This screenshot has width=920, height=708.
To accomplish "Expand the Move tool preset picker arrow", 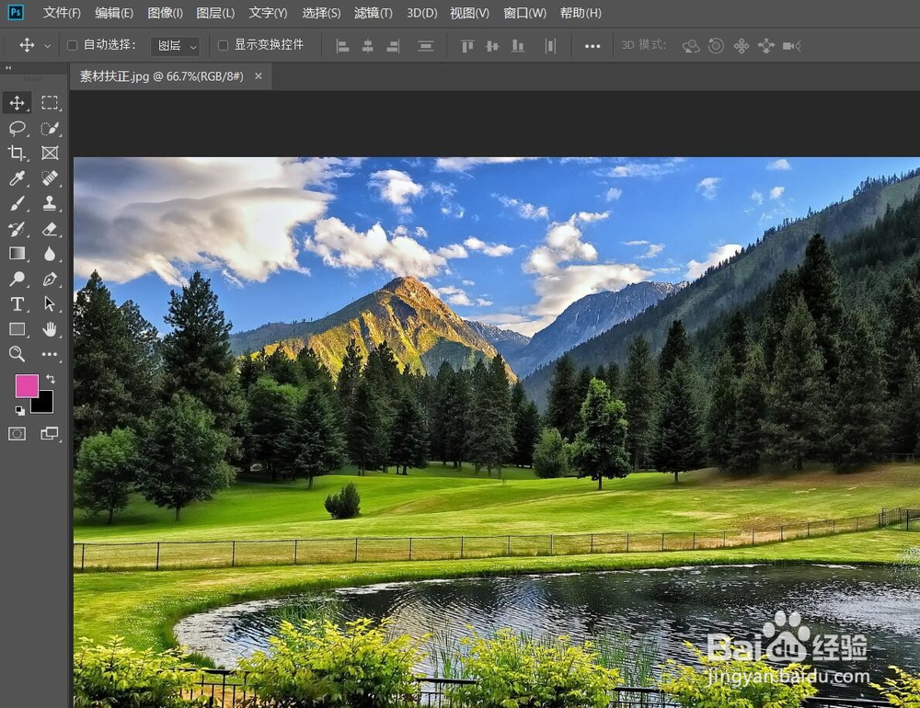I will pyautogui.click(x=48, y=46).
